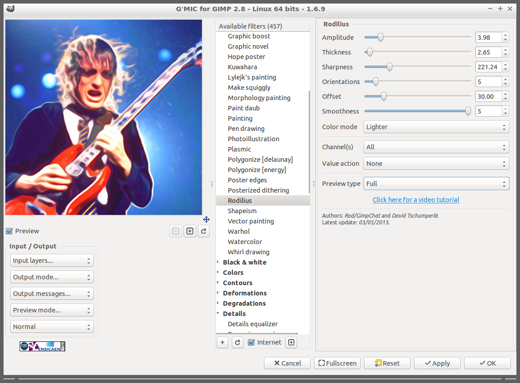Click the move preview crosshair icon
The width and height of the screenshot is (520, 383).
[x=206, y=219]
